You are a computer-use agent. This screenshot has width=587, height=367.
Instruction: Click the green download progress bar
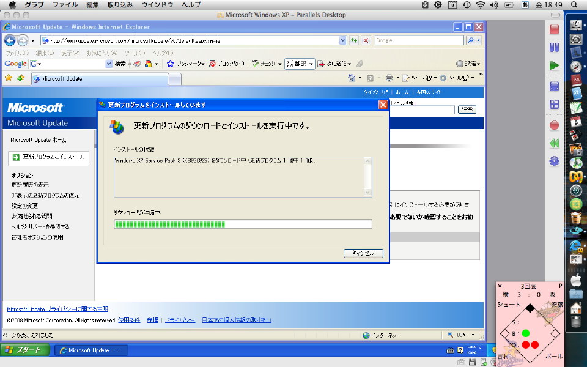[x=243, y=224]
